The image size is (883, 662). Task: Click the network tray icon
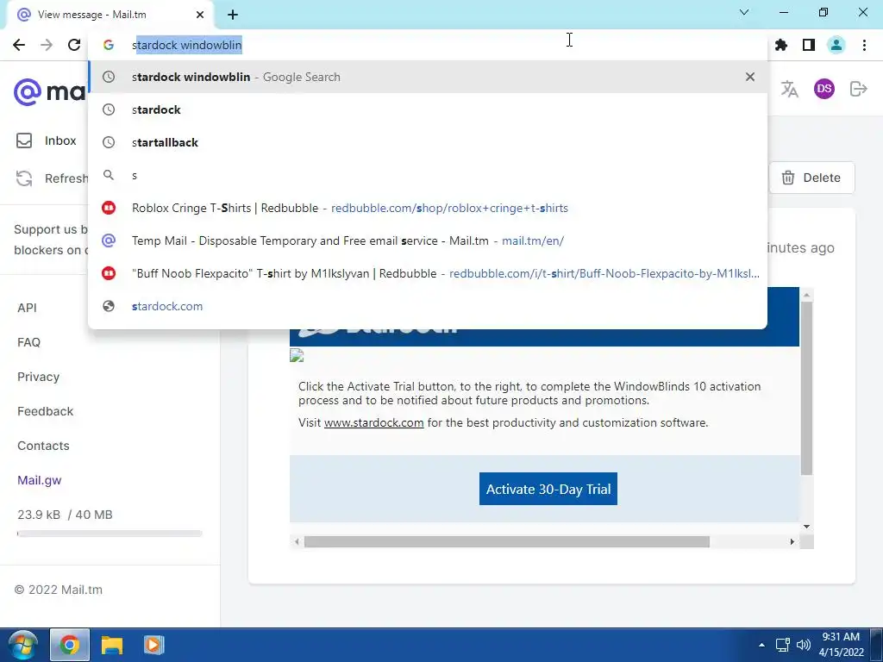782,645
